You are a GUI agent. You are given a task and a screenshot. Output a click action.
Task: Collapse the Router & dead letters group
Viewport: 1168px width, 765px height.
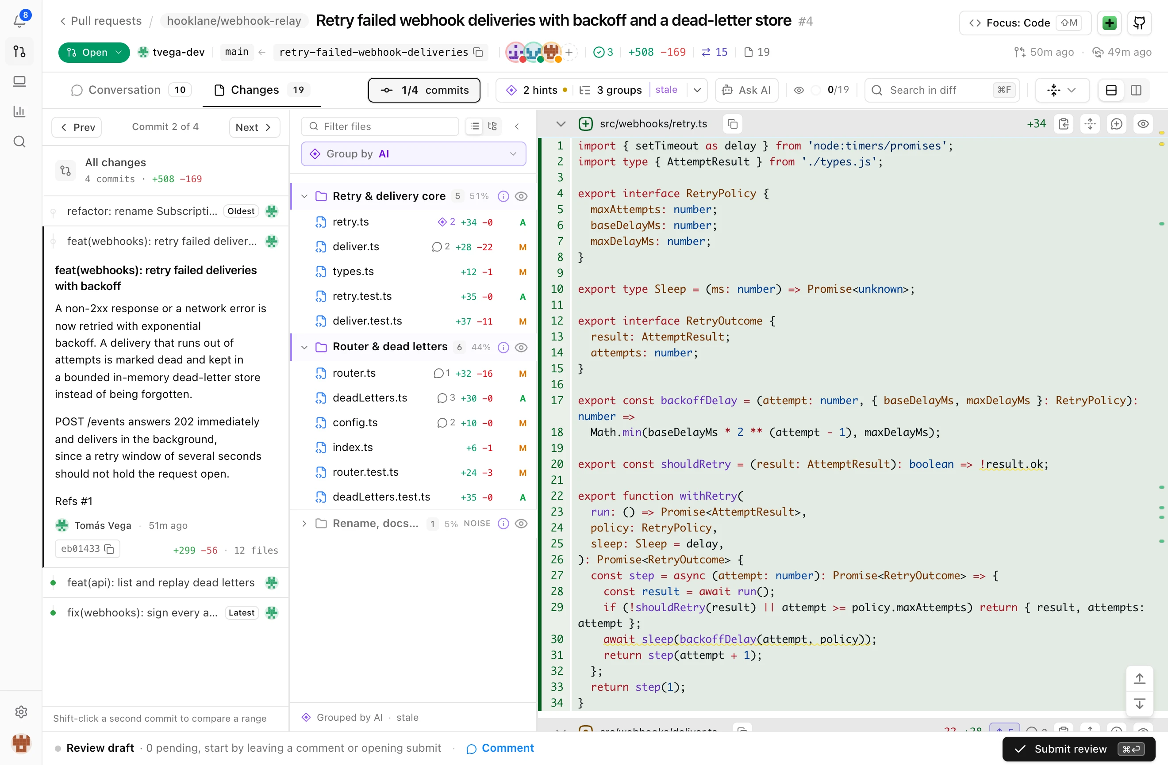coord(304,347)
